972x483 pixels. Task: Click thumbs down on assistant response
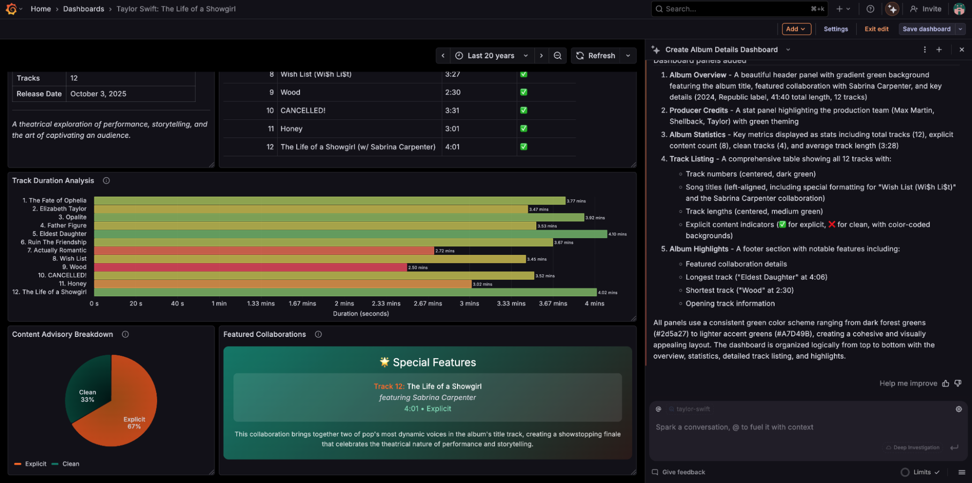[958, 383]
